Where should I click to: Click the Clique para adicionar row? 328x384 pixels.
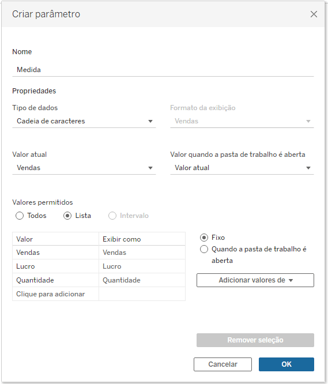point(99,294)
